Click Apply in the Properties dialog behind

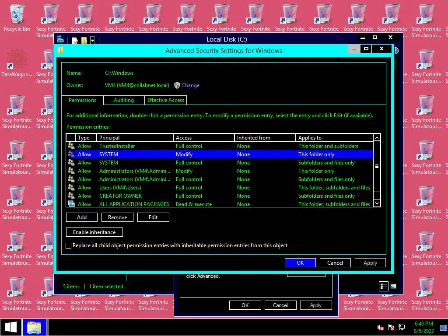[x=316, y=305]
